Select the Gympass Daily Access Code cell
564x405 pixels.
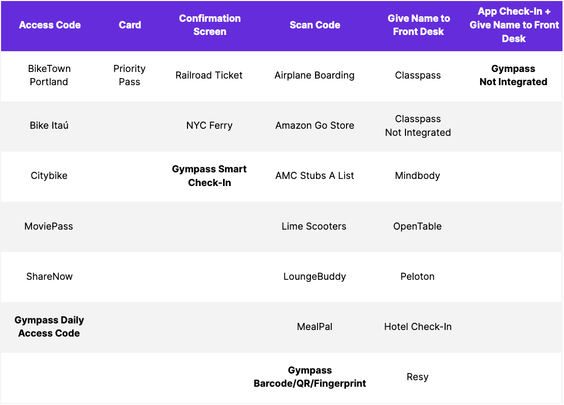click(x=49, y=326)
